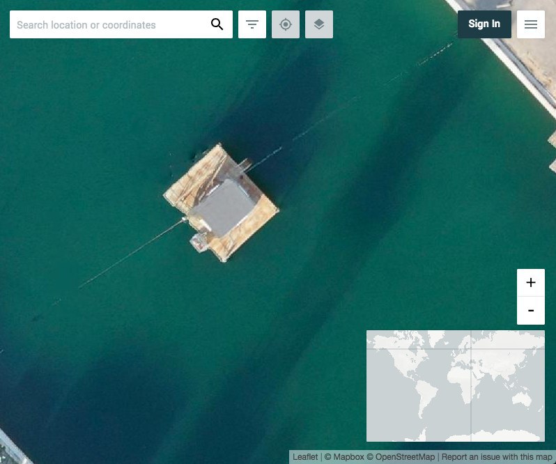
Task: Open the filter options icon
Action: pos(252,24)
